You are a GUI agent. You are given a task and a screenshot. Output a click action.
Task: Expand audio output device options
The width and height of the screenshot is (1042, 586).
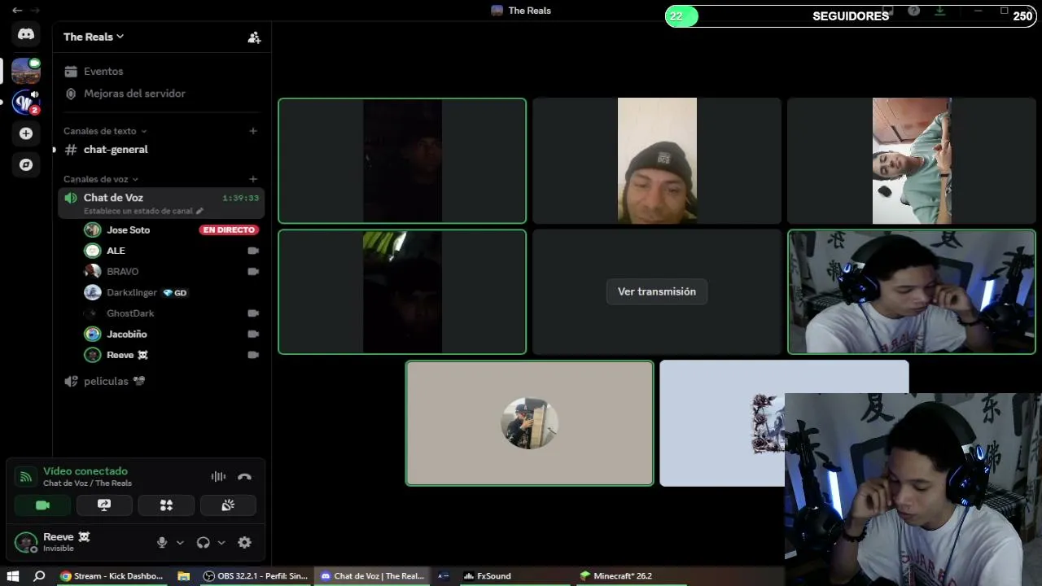tap(221, 543)
